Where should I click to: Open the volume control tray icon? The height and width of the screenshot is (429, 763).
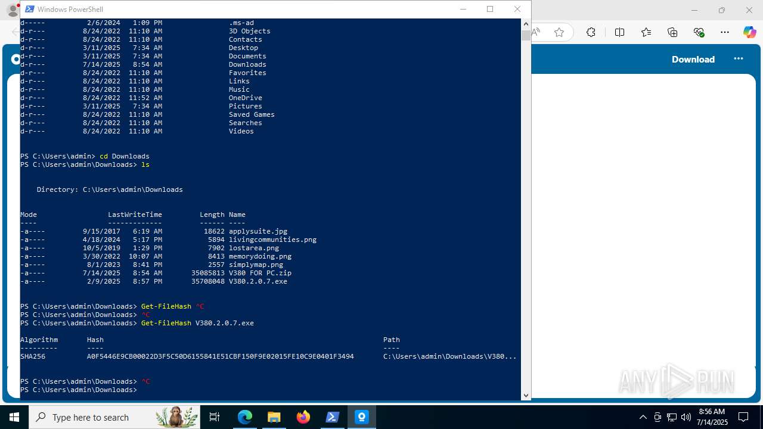(x=686, y=417)
